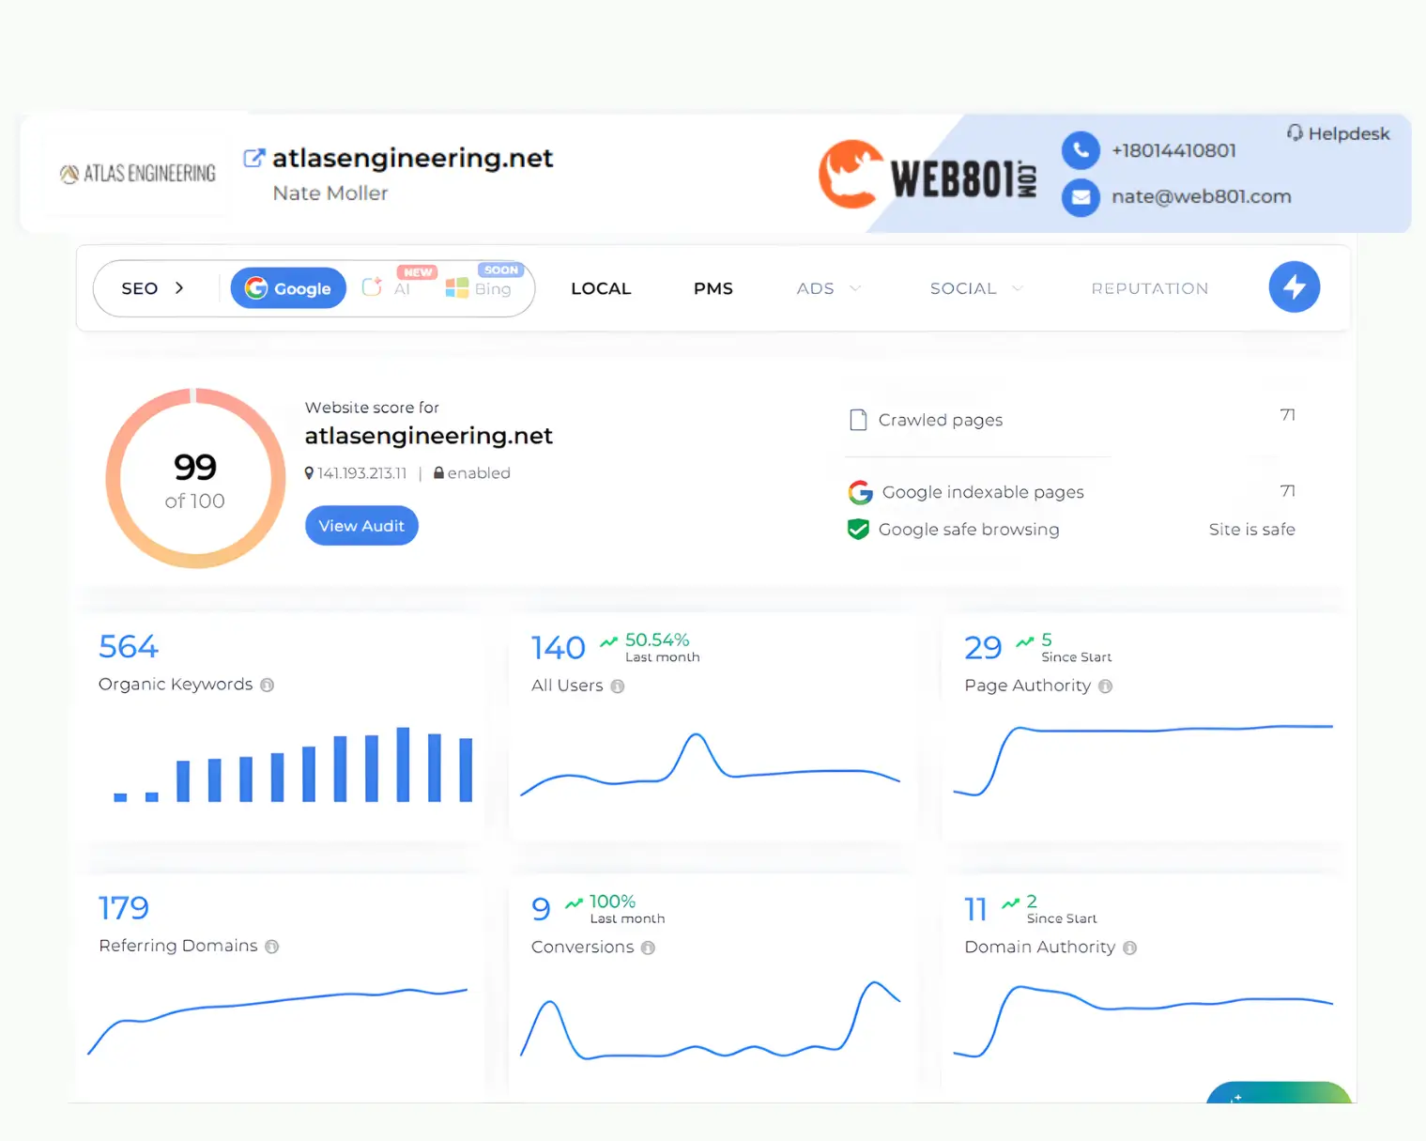This screenshot has height=1141, width=1426.
Task: Click the external link icon by atlasengineering.net
Action: 253,157
